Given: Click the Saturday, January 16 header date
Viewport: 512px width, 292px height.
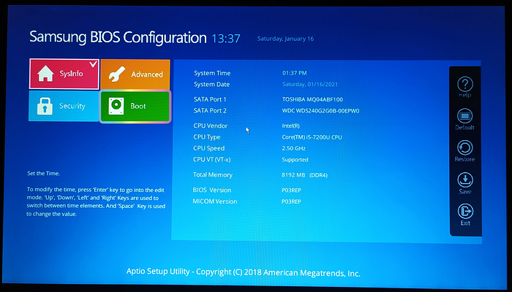Looking at the screenshot, I should [x=285, y=39].
